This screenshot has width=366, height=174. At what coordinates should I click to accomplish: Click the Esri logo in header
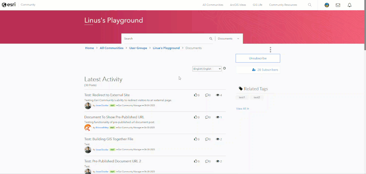pos(9,5)
